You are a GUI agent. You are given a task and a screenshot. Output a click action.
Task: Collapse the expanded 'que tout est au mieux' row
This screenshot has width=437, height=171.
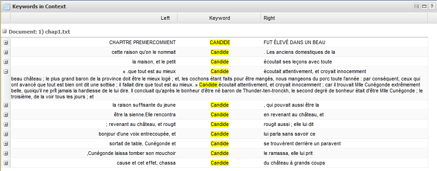tap(6, 71)
